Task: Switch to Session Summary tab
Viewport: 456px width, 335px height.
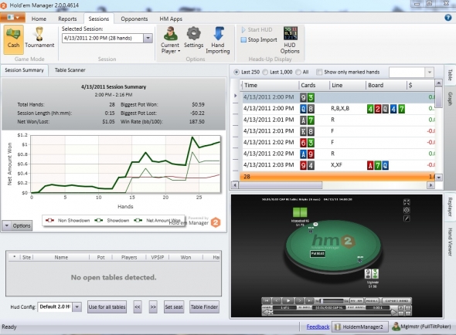Action: 24,70
